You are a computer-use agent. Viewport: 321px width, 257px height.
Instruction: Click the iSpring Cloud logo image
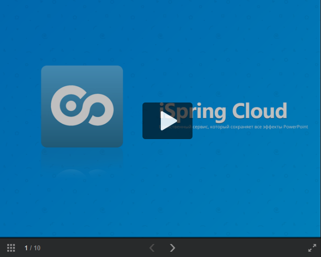tap(82, 106)
